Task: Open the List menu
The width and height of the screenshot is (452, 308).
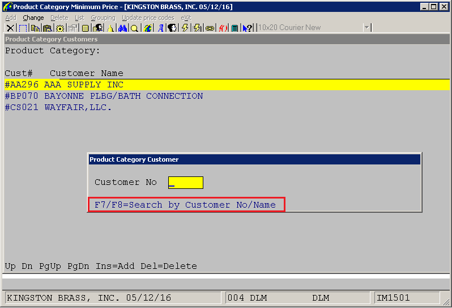Action: tap(79, 18)
